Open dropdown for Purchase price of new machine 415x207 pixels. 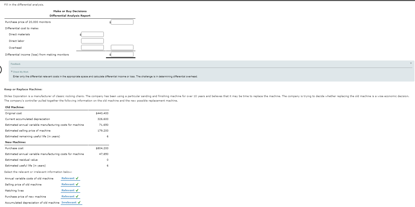pyautogui.click(x=70, y=196)
